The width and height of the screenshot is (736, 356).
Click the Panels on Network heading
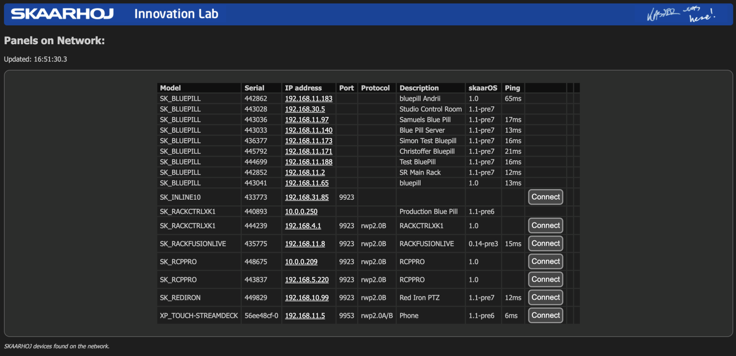tap(54, 41)
